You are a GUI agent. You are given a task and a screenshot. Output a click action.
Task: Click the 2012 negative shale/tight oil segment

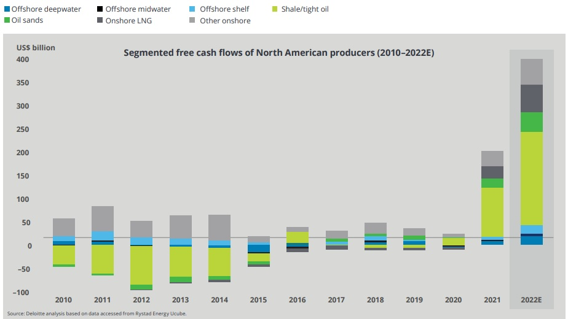[x=141, y=265]
